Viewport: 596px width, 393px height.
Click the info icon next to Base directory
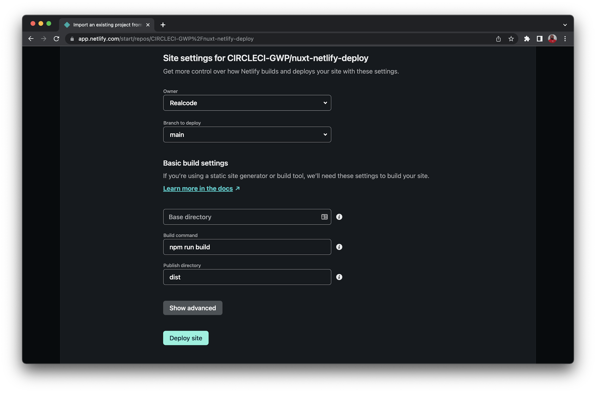[x=339, y=217]
